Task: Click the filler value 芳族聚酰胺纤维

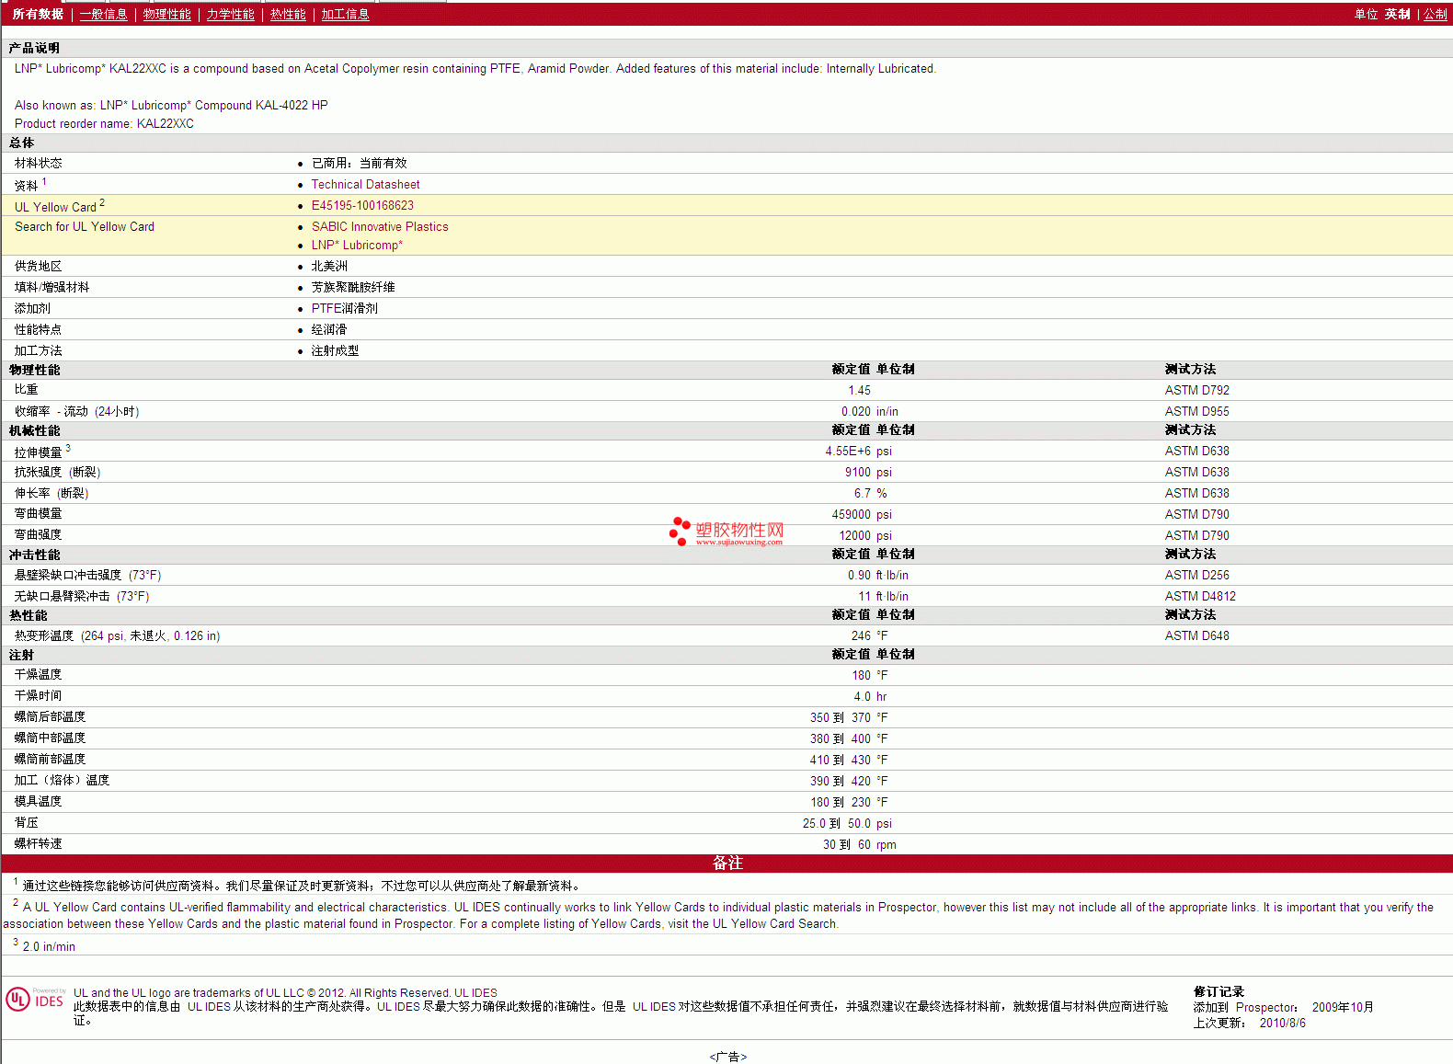Action: pos(353,288)
